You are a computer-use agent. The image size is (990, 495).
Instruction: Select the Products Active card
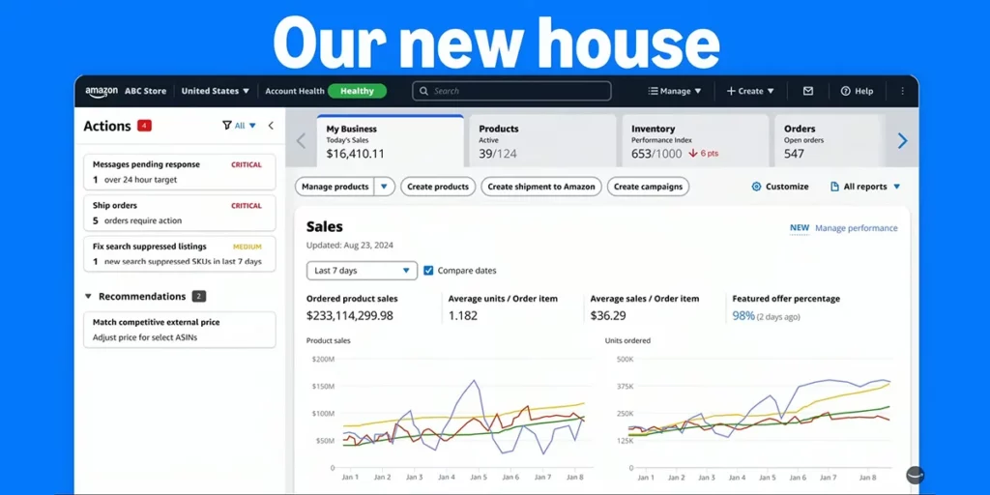(x=539, y=141)
